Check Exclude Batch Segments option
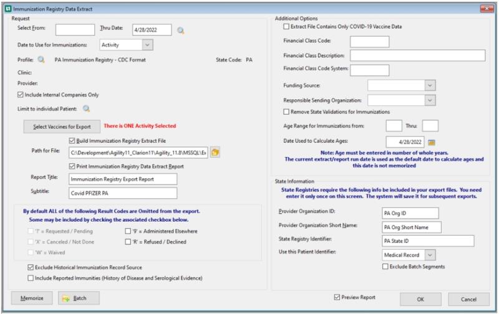This screenshot has width=499, height=314. tap(385, 266)
